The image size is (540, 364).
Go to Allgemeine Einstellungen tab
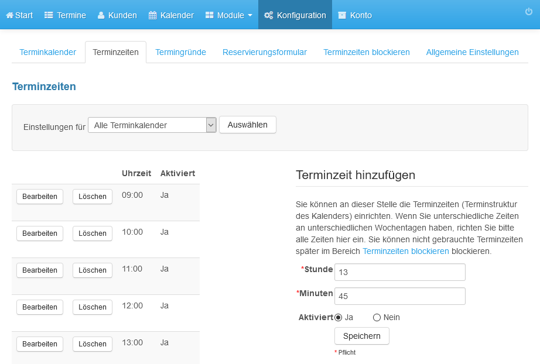(472, 52)
